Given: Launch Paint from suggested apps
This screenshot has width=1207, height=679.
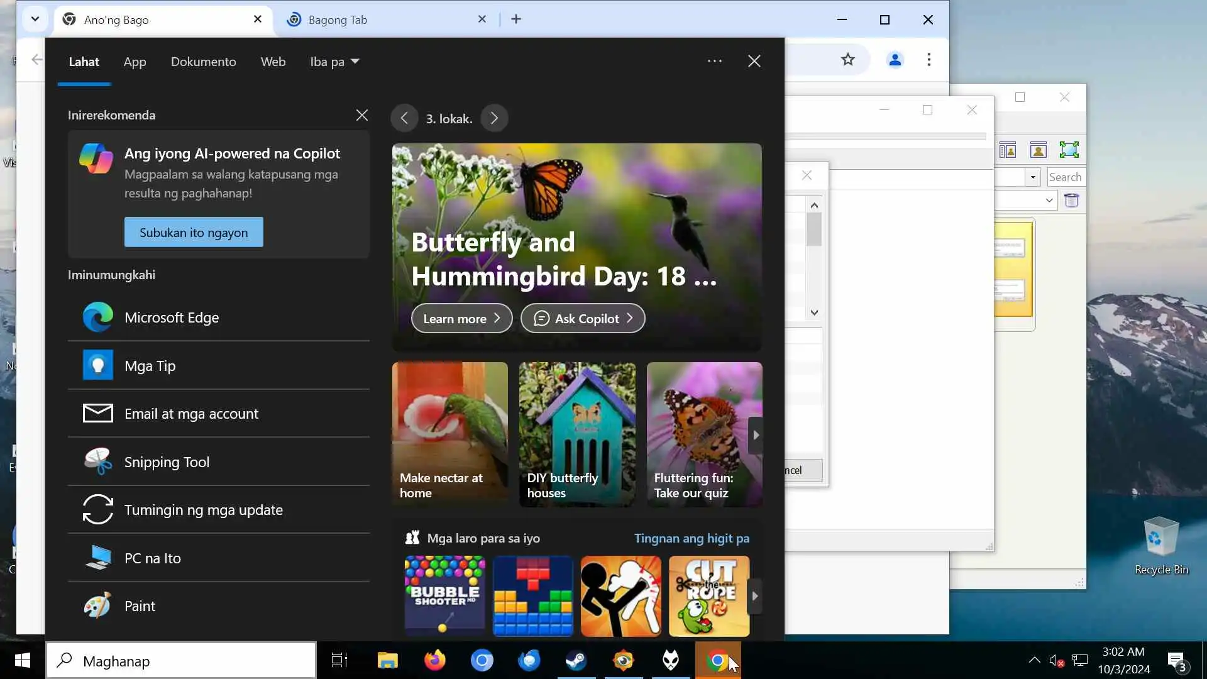Looking at the screenshot, I should tap(140, 606).
